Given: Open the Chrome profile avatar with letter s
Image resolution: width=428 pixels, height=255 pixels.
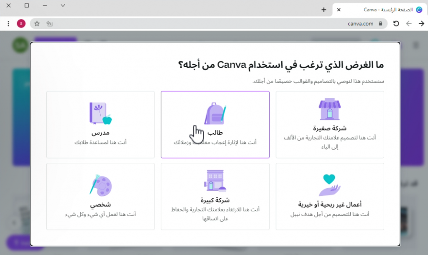Looking at the screenshot, I should 21,24.
